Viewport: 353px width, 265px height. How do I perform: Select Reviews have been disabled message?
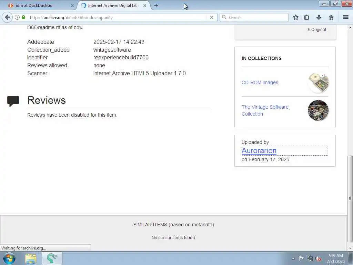point(72,115)
